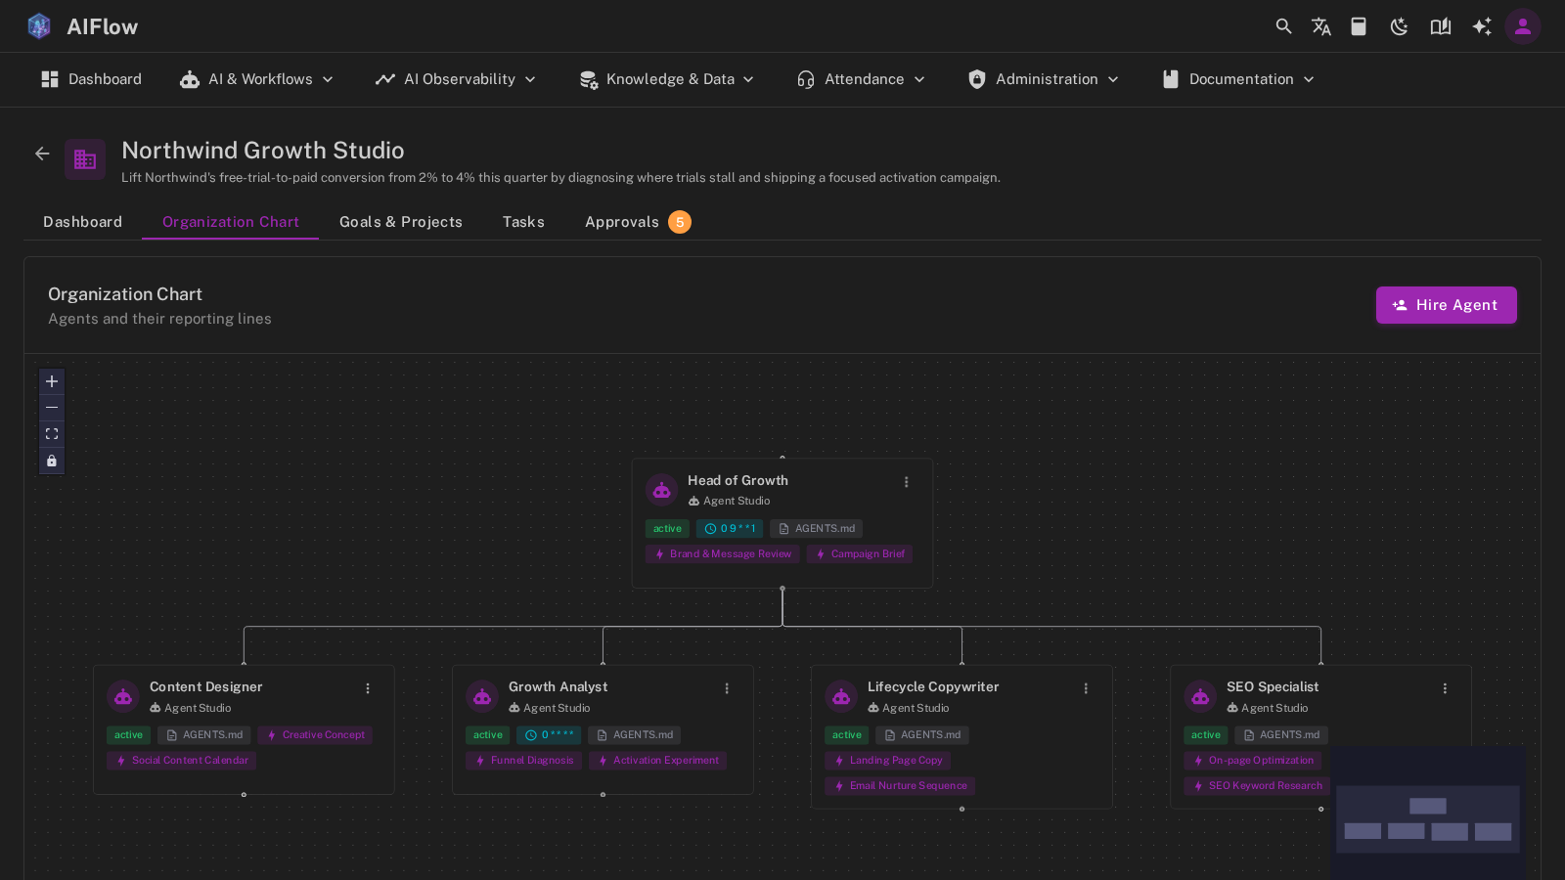Open SEO Specialist options menu
The height and width of the screenshot is (880, 1565).
point(1445,688)
